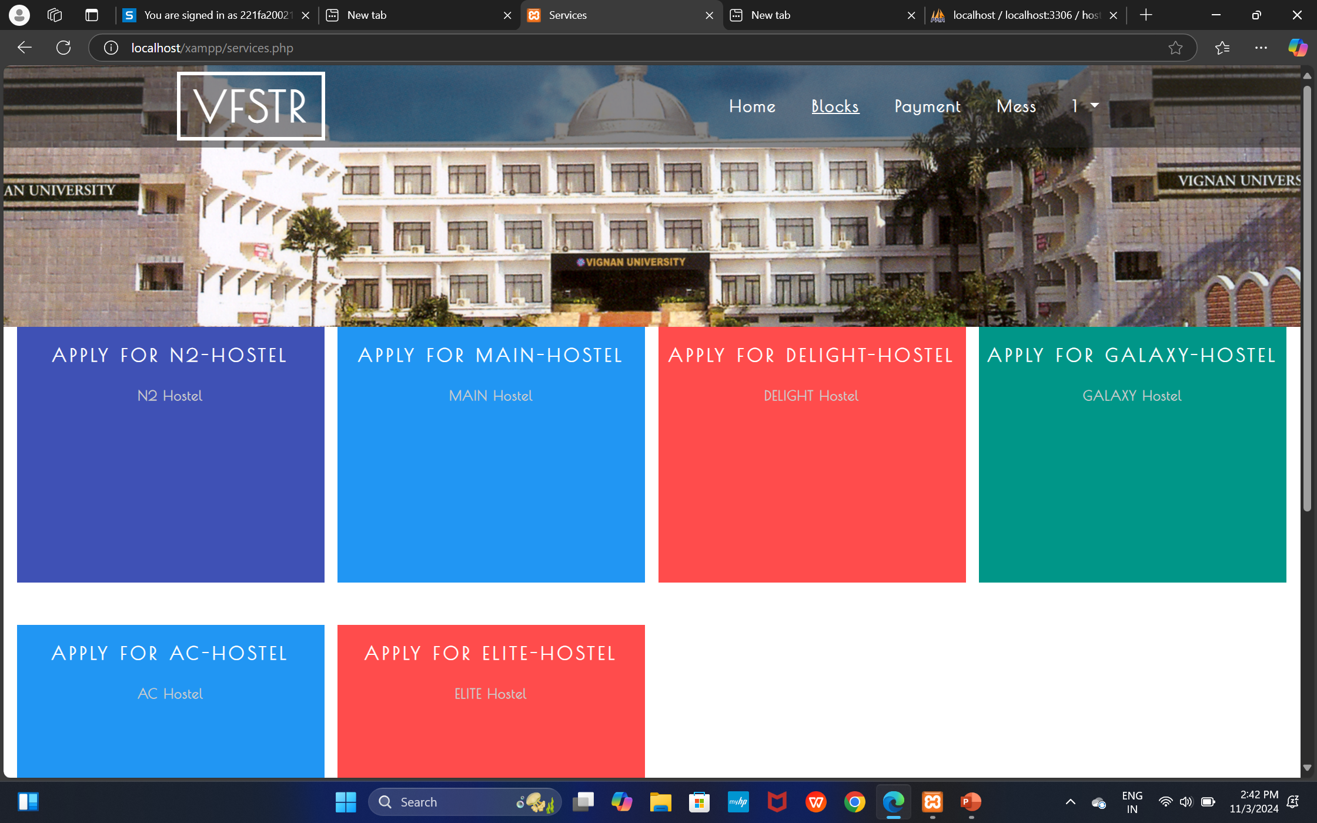Open XAMPP control panel from taskbar
Viewport: 1317px width, 823px height.
pyautogui.click(x=932, y=802)
